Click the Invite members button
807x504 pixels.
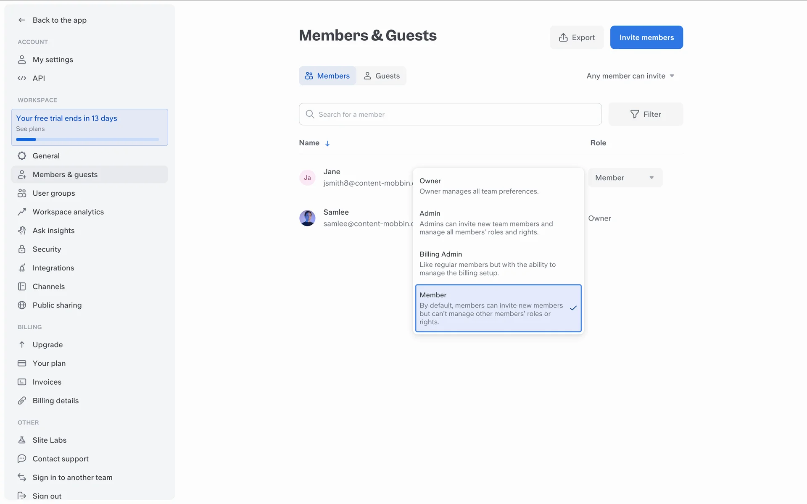coord(646,37)
